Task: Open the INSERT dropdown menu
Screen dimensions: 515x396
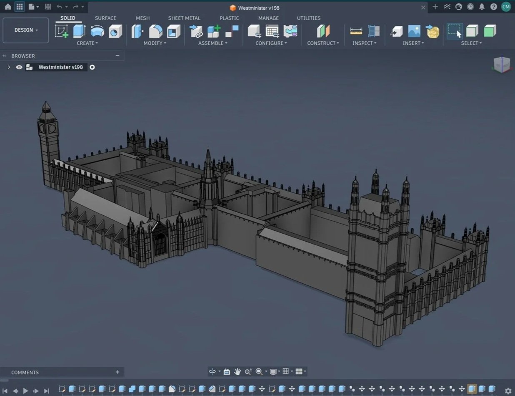Action: coord(413,43)
